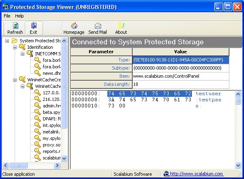Click the Parameter column header

(x=101, y=52)
